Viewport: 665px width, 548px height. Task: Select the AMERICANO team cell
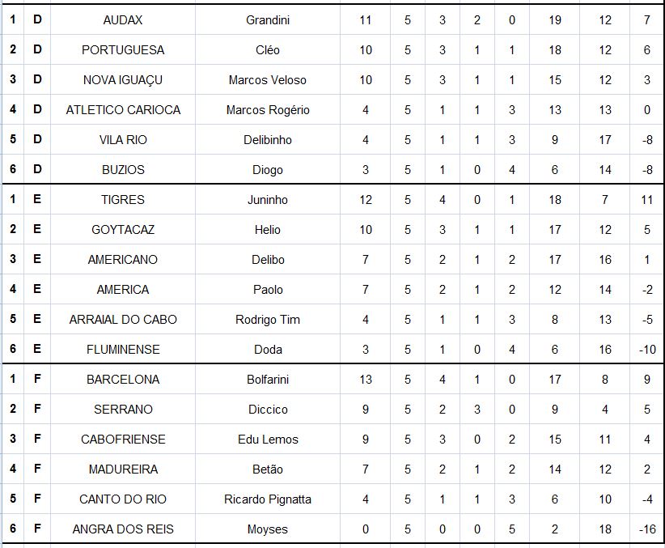click(123, 260)
